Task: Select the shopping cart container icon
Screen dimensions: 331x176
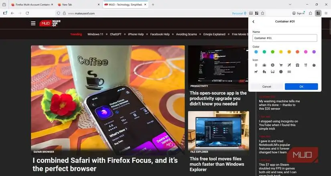Action: point(281,65)
